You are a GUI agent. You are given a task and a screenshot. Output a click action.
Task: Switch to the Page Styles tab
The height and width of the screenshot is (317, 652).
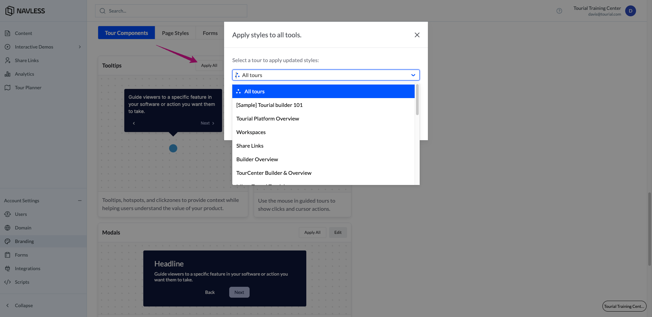[x=175, y=33]
